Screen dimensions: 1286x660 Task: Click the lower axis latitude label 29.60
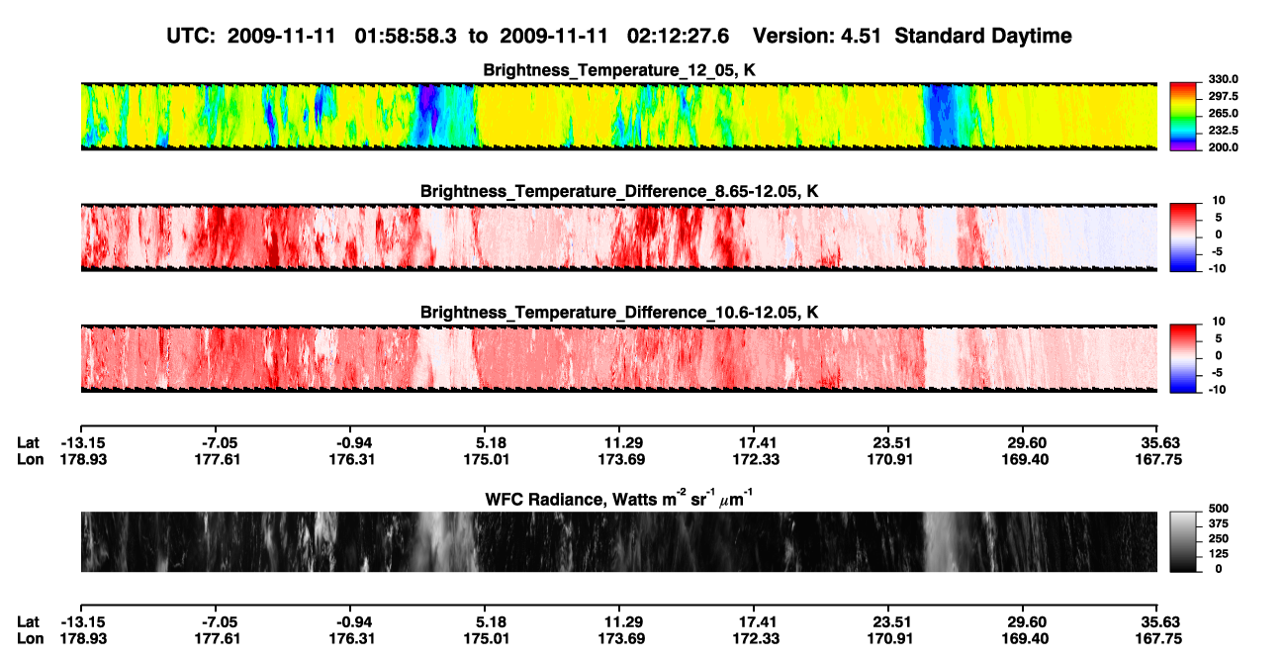pyautogui.click(x=1023, y=621)
